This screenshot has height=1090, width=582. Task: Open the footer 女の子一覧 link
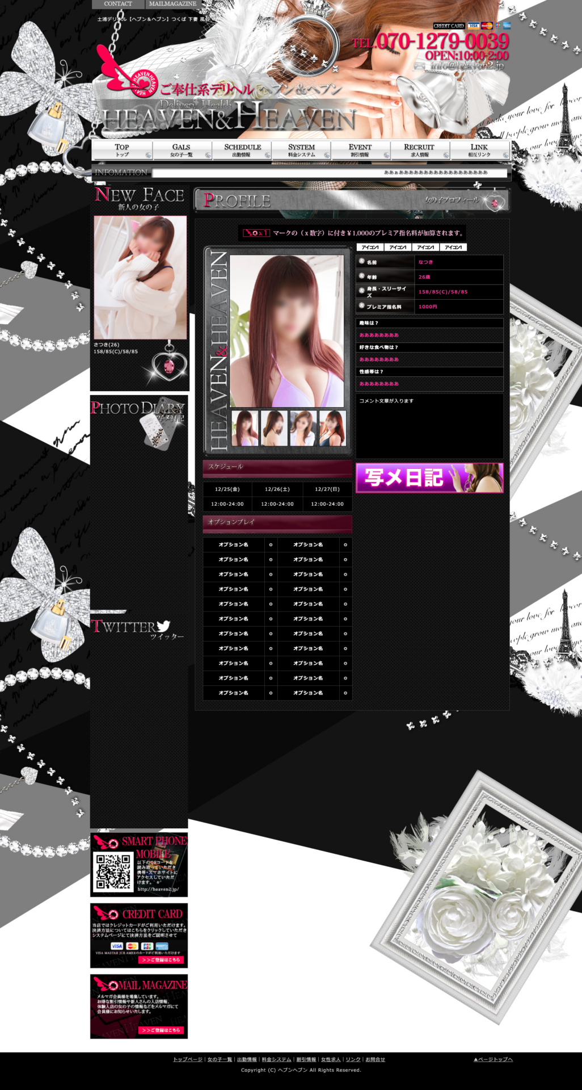(x=220, y=1059)
